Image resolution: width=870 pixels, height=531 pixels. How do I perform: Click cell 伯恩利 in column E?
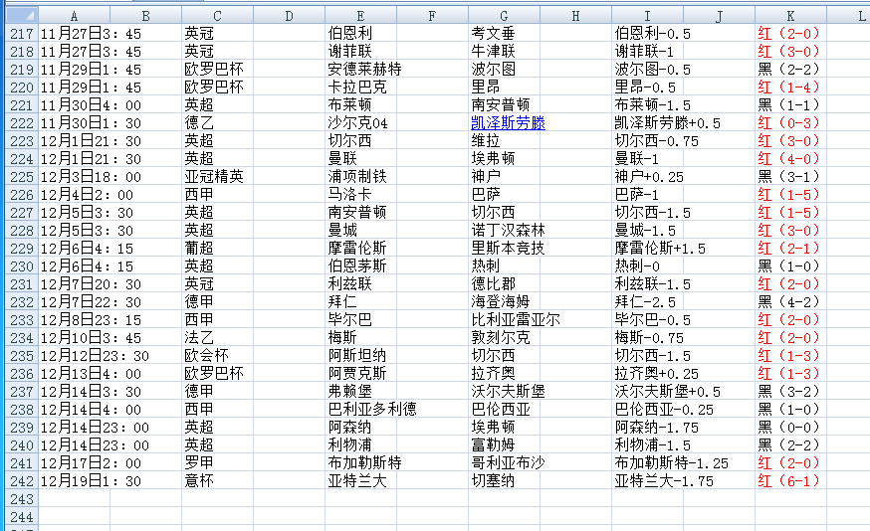[349, 34]
